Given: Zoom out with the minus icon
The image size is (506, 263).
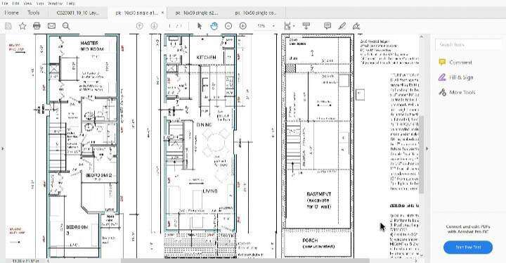Looking at the screenshot, I should 228,26.
